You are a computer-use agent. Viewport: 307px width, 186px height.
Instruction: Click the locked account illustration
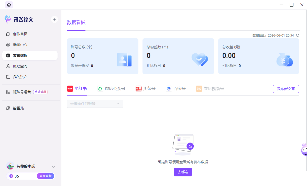click(183, 144)
